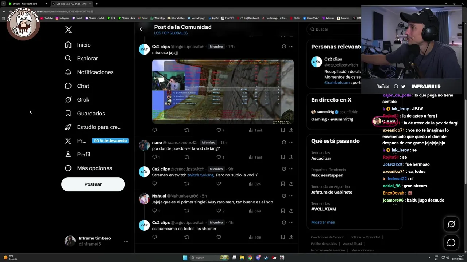Share Nahuel's post
The height and width of the screenshot is (262, 467).
tap(291, 210)
